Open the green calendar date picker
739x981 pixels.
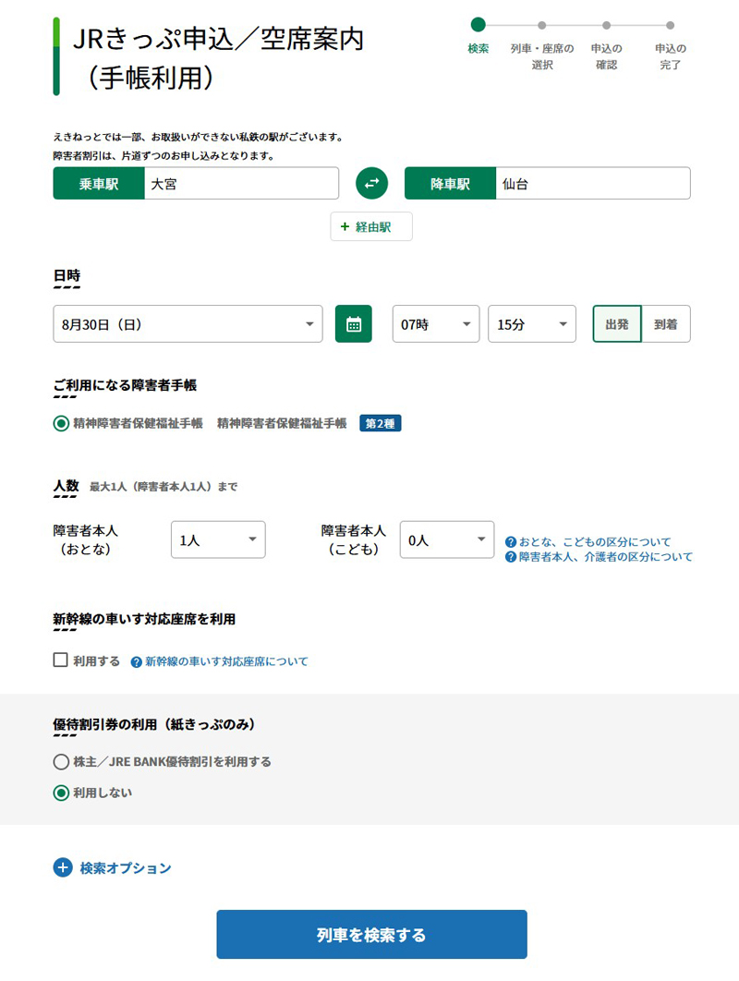click(354, 324)
